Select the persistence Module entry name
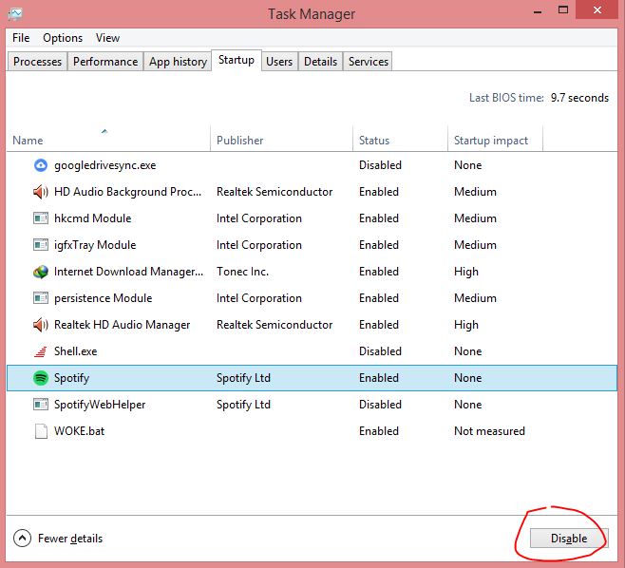The image size is (625, 568). click(104, 298)
